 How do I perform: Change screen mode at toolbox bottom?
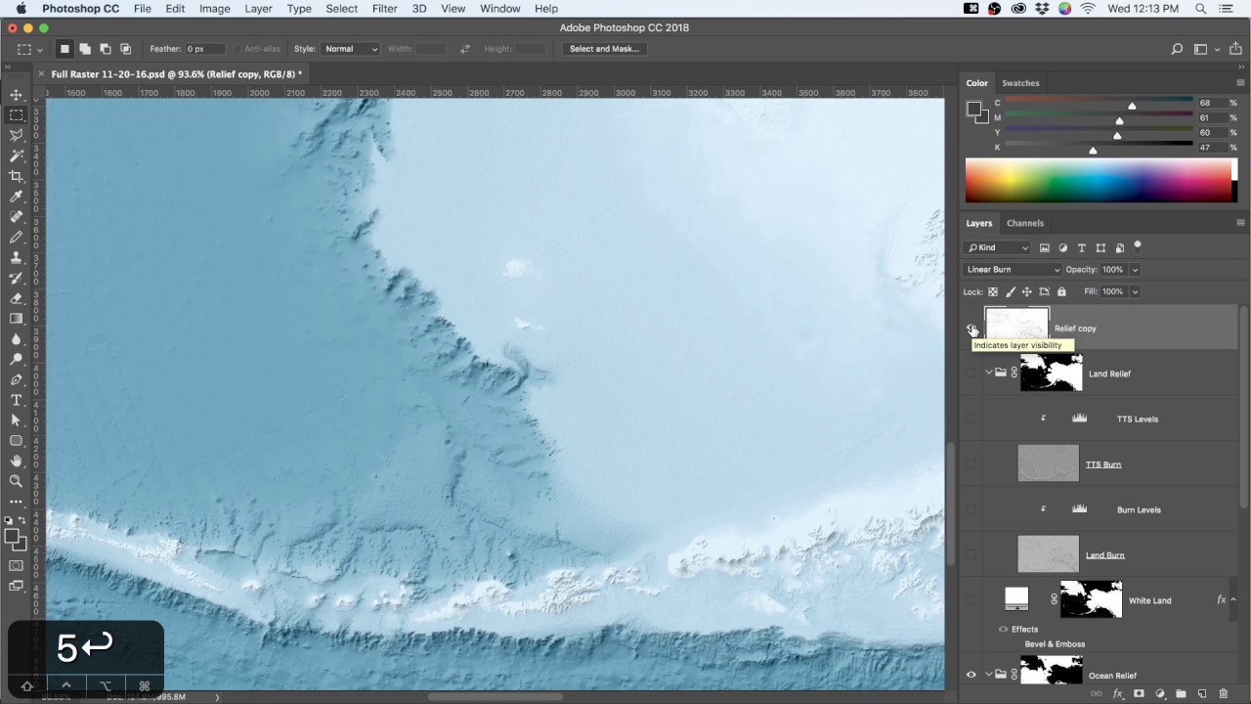(16, 587)
